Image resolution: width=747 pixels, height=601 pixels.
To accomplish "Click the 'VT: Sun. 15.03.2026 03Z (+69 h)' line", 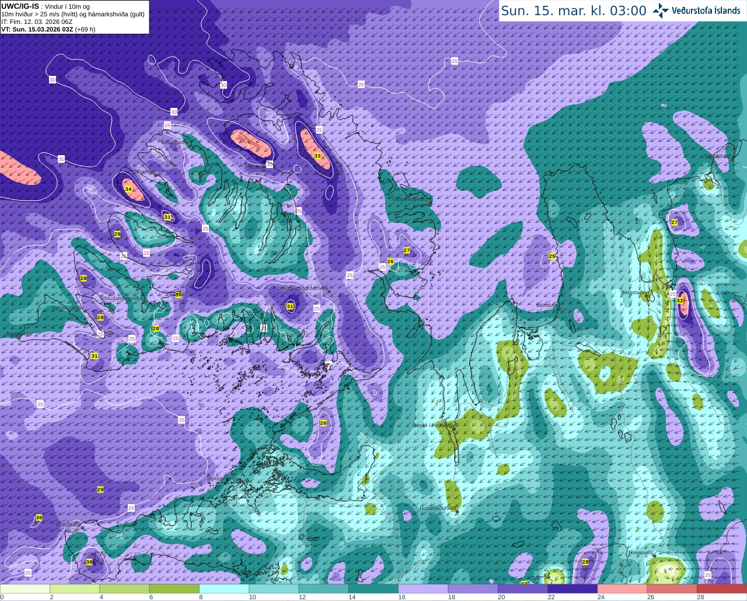I will coord(48,29).
